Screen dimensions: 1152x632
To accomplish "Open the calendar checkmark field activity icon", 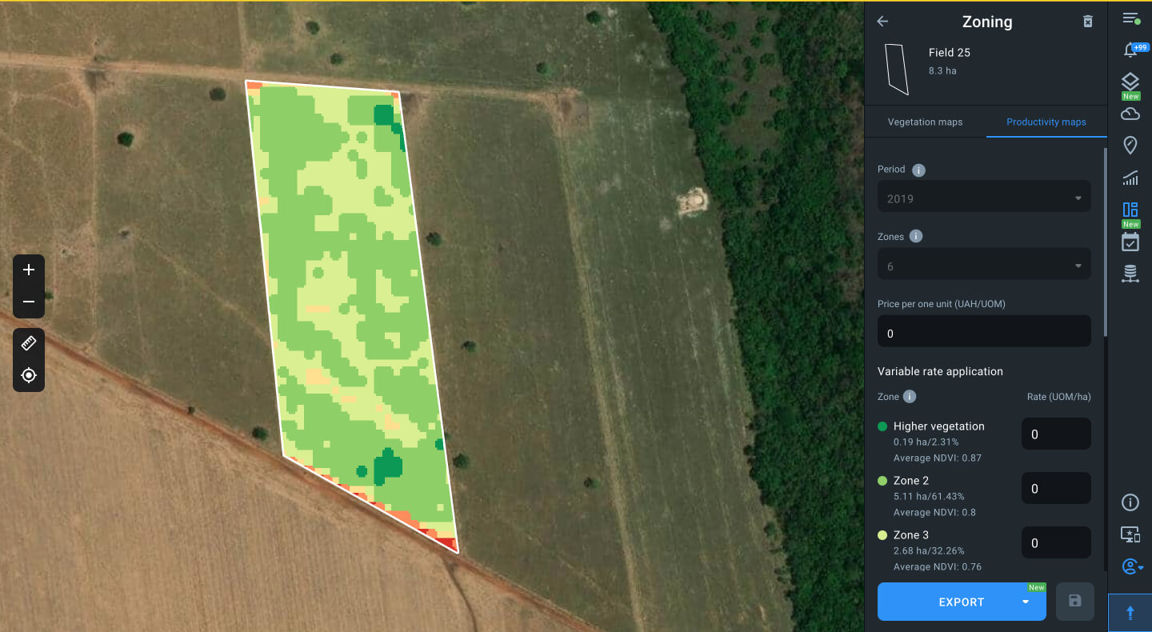I will [1130, 242].
